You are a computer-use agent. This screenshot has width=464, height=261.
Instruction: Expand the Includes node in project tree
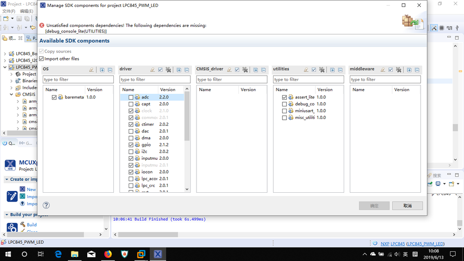click(x=11, y=88)
